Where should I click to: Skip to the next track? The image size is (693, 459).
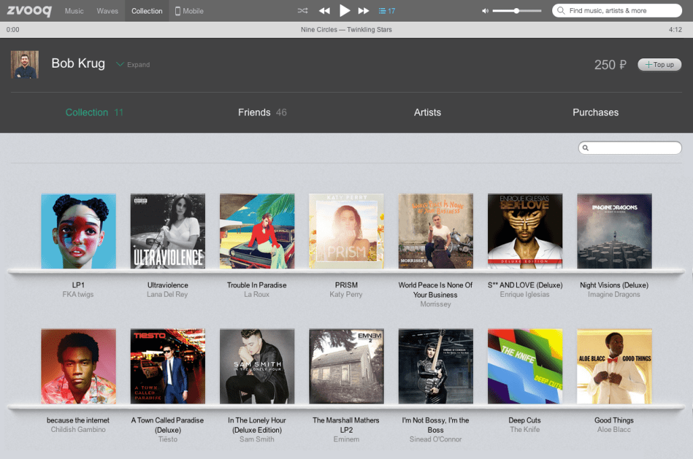363,11
